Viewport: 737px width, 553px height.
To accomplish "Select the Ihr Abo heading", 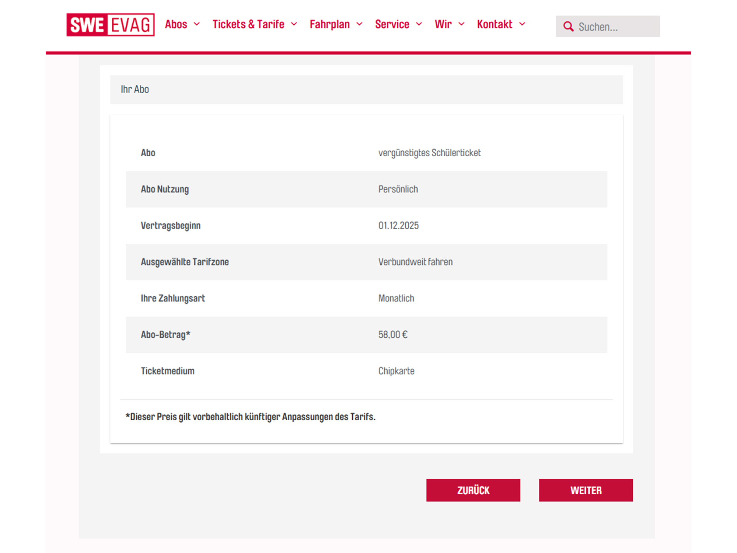I will click(135, 89).
